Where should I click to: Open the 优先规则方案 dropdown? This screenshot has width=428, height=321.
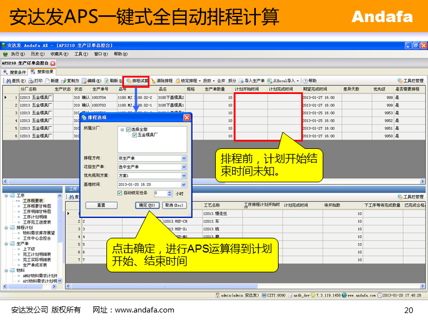(x=183, y=176)
